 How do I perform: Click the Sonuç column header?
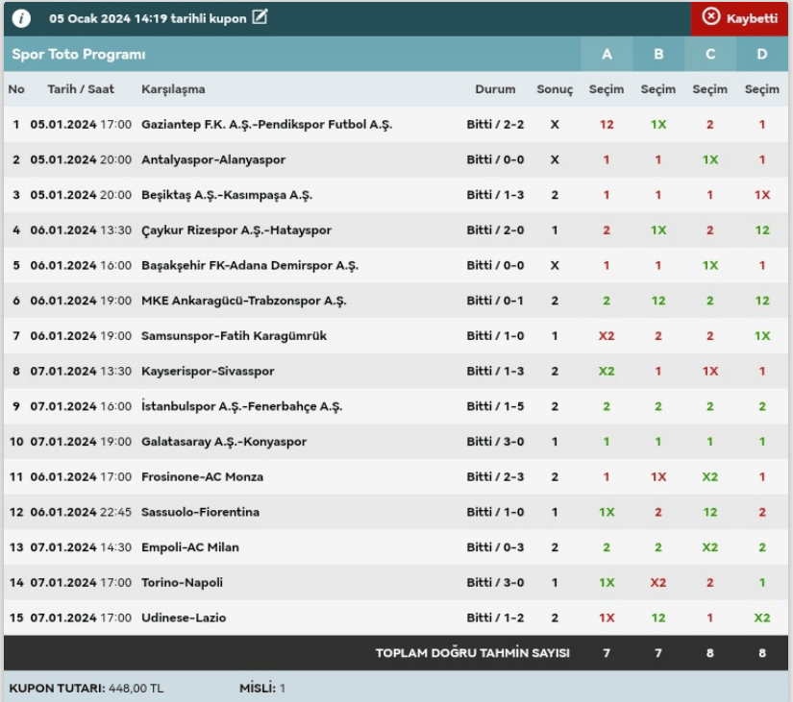555,89
